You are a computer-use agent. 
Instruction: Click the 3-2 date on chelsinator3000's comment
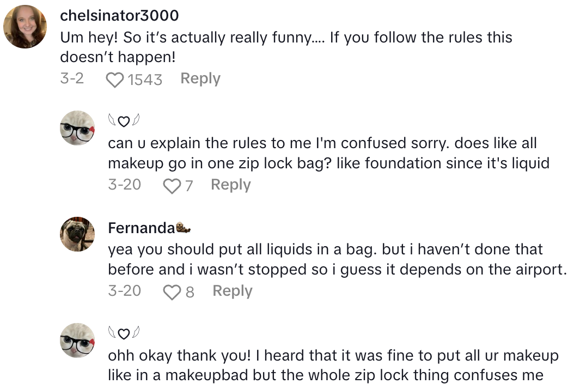[72, 79]
